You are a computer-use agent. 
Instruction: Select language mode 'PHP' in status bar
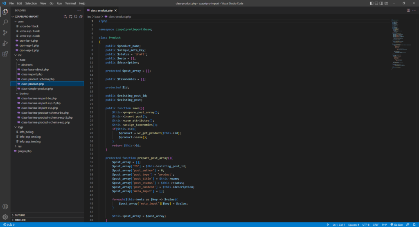(384, 225)
